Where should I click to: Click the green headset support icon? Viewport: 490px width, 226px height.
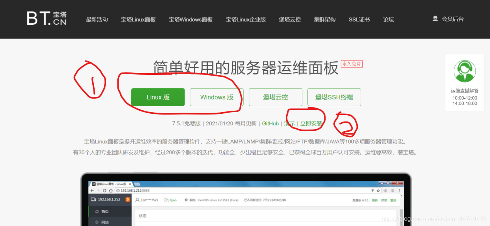[465, 71]
